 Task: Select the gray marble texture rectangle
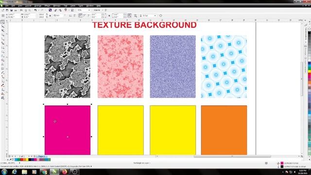[x=68, y=67]
